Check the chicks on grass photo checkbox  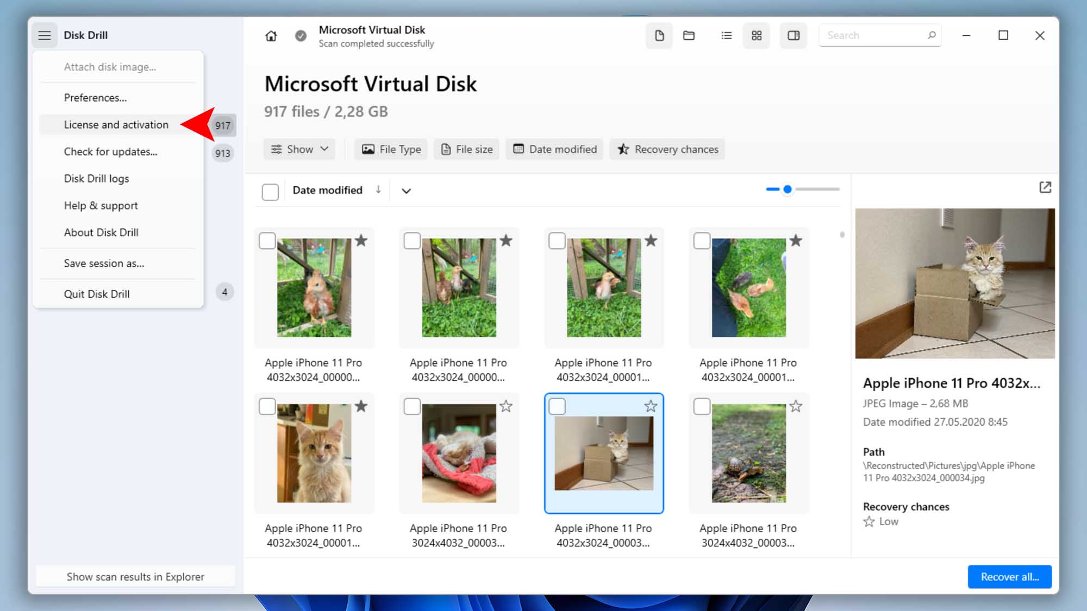(702, 241)
